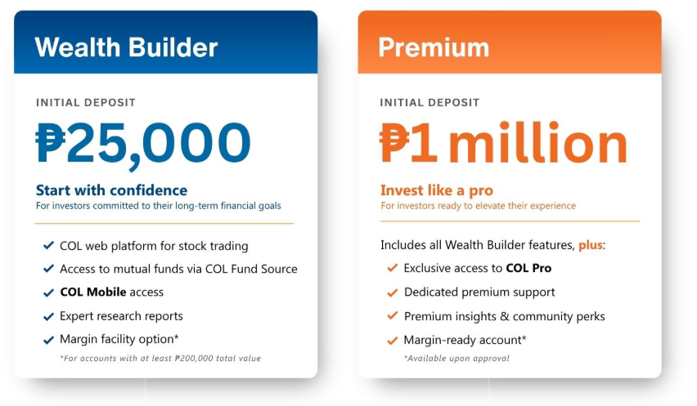Click the Available upon approval footnote
The height and width of the screenshot is (406, 697).
456,359
